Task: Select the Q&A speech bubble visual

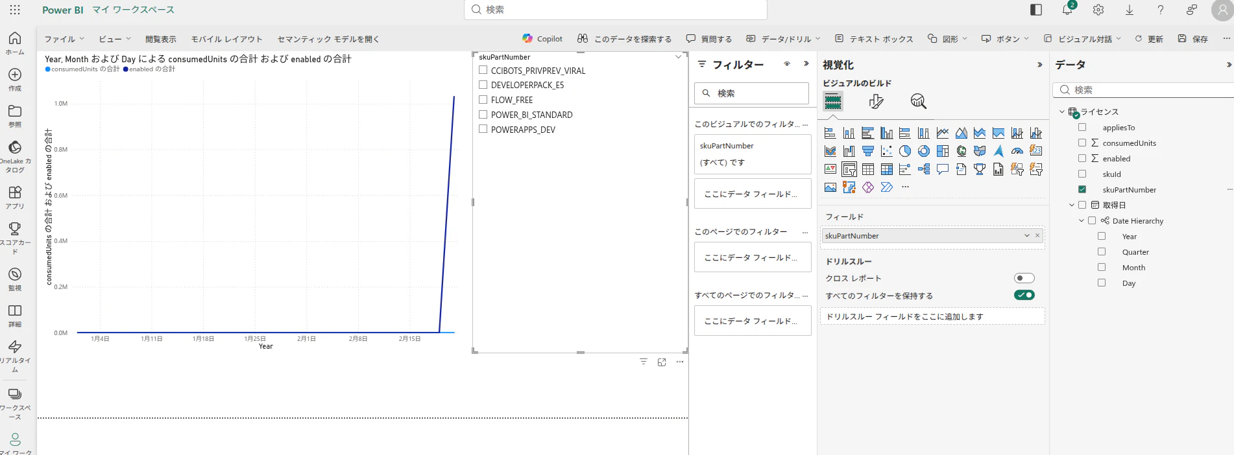Action: click(x=943, y=169)
